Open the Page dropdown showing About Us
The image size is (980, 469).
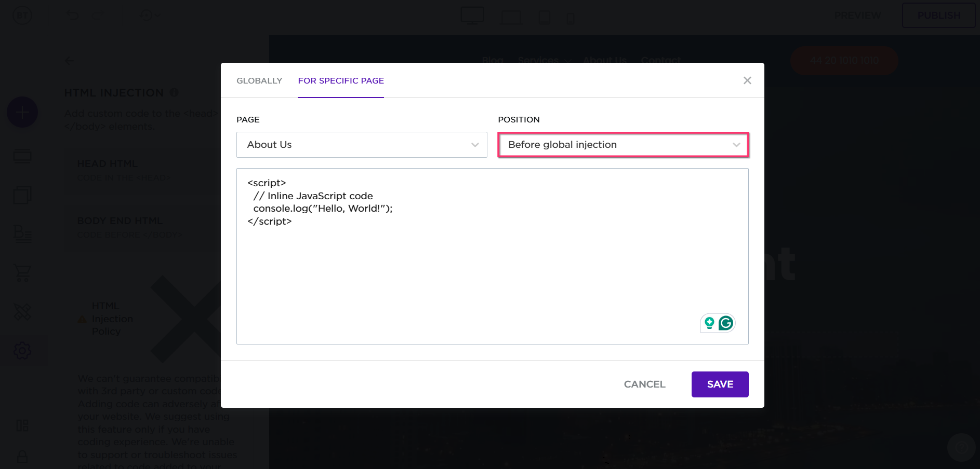[362, 145]
